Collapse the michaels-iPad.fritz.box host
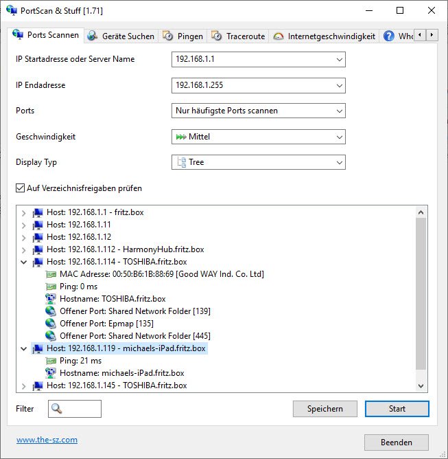Viewport: 448px width, 459px height. [24, 349]
